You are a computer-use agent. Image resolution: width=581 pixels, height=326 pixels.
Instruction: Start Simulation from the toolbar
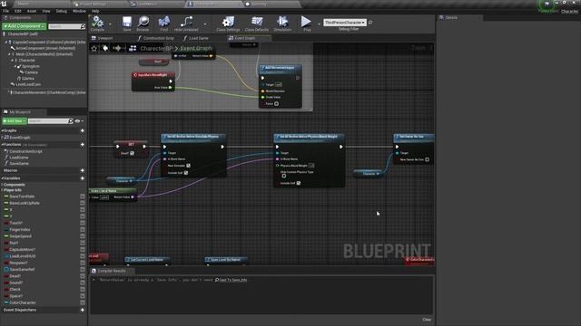[x=282, y=22]
